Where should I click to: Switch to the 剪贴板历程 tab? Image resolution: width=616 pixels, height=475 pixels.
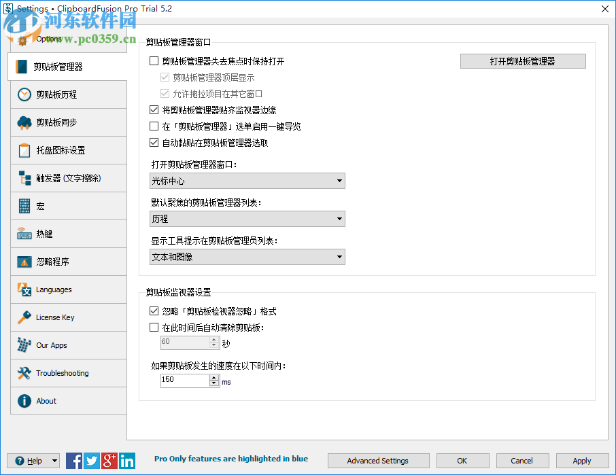[68, 94]
